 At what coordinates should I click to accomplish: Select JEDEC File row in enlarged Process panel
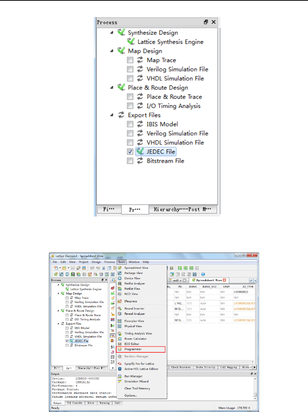coord(156,152)
